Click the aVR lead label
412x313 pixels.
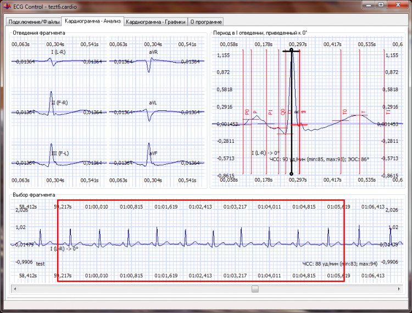tap(153, 52)
